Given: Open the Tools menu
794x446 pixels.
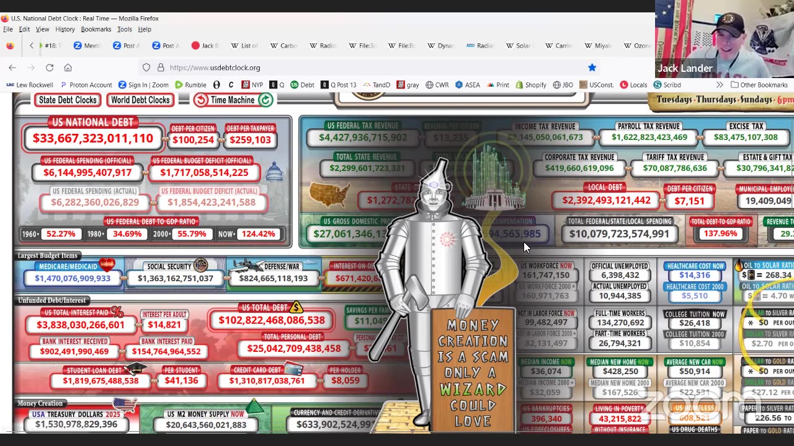Looking at the screenshot, I should point(125,29).
